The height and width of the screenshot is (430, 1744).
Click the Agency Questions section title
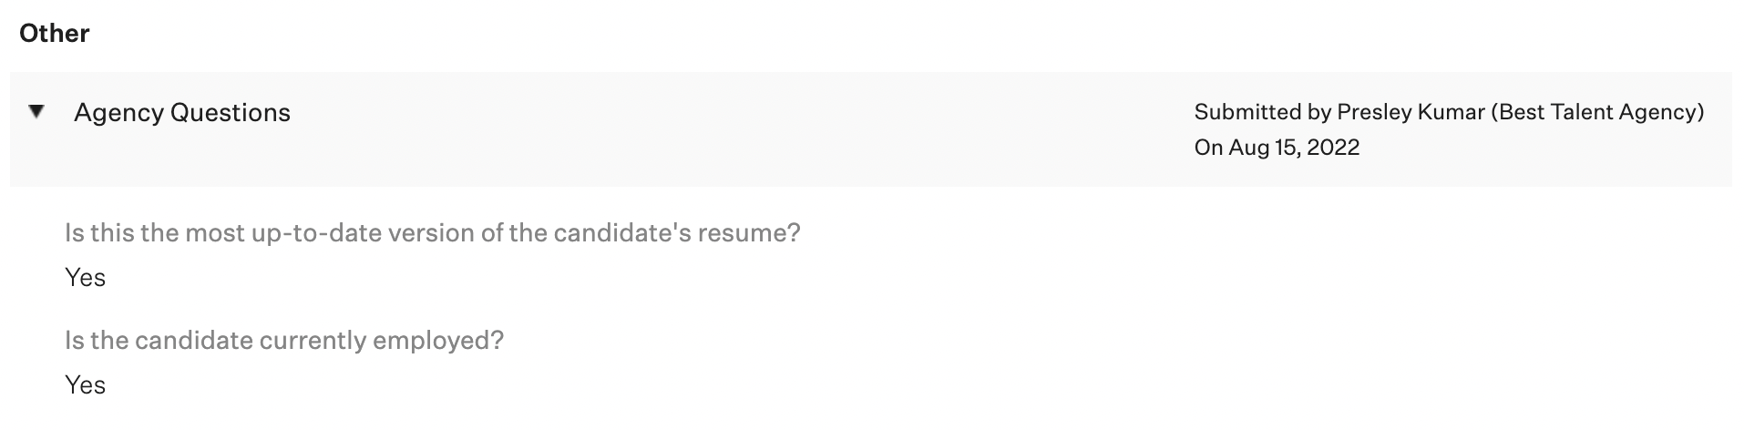point(182,113)
